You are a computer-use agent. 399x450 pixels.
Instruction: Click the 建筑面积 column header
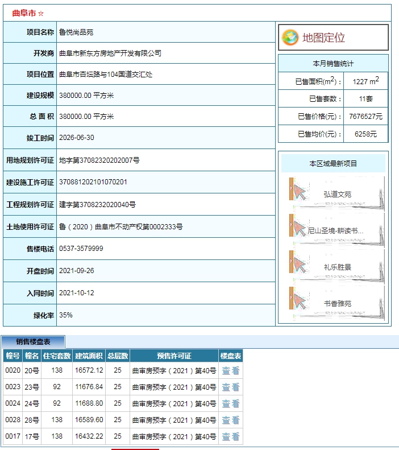[x=89, y=356]
